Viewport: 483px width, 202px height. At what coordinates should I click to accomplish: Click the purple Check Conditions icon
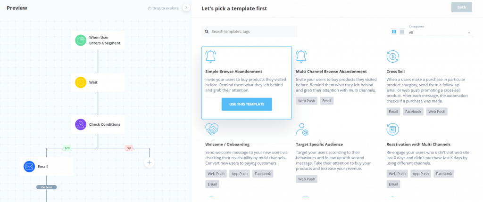tap(81, 124)
